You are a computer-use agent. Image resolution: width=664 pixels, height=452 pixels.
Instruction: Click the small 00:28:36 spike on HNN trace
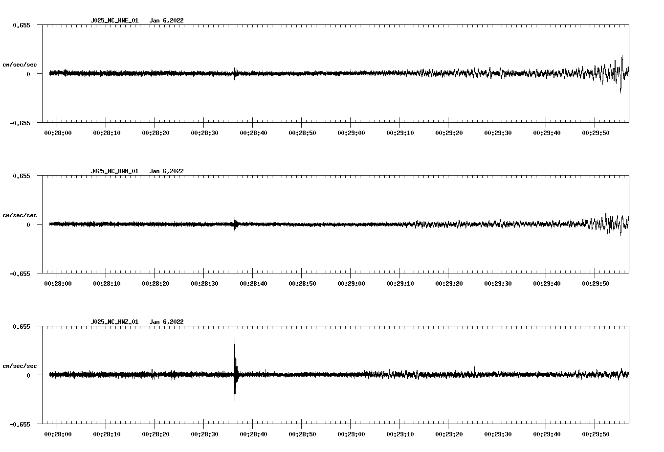pyautogui.click(x=235, y=225)
